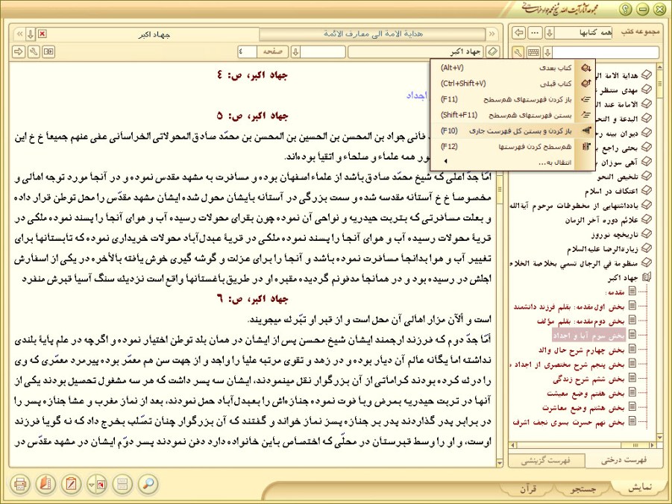Image resolution: width=672 pixels, height=504 pixels.
Task: Click the print icon in the bottom toolbar
Action: (19, 485)
